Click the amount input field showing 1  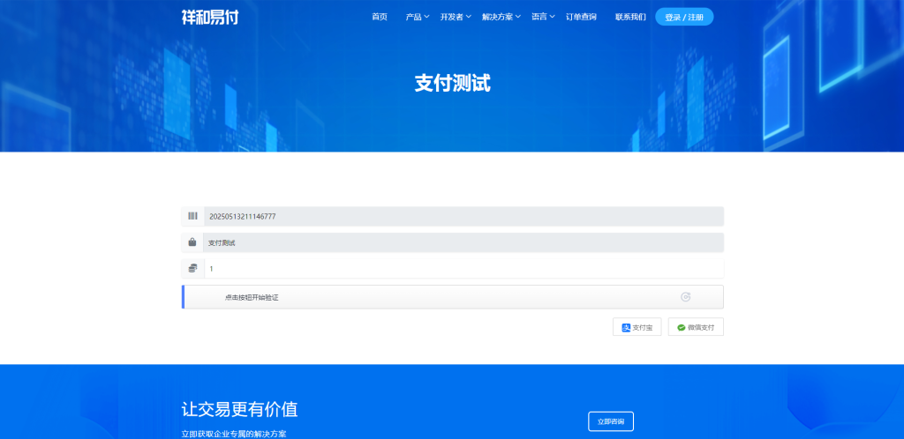(463, 268)
